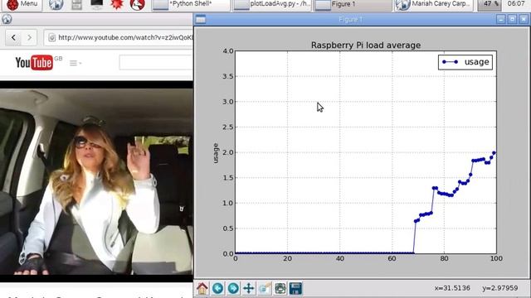This screenshot has width=531, height=298.
Task: Click the YouTube logo
Action: click(x=34, y=63)
